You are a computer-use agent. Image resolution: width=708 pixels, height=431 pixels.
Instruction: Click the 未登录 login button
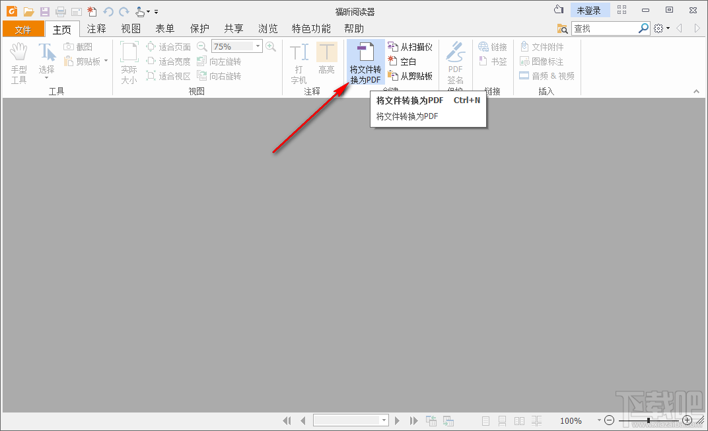click(590, 9)
